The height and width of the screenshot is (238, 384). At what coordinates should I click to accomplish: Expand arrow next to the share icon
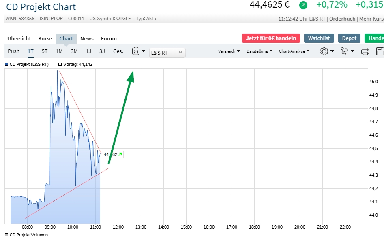point(353,51)
